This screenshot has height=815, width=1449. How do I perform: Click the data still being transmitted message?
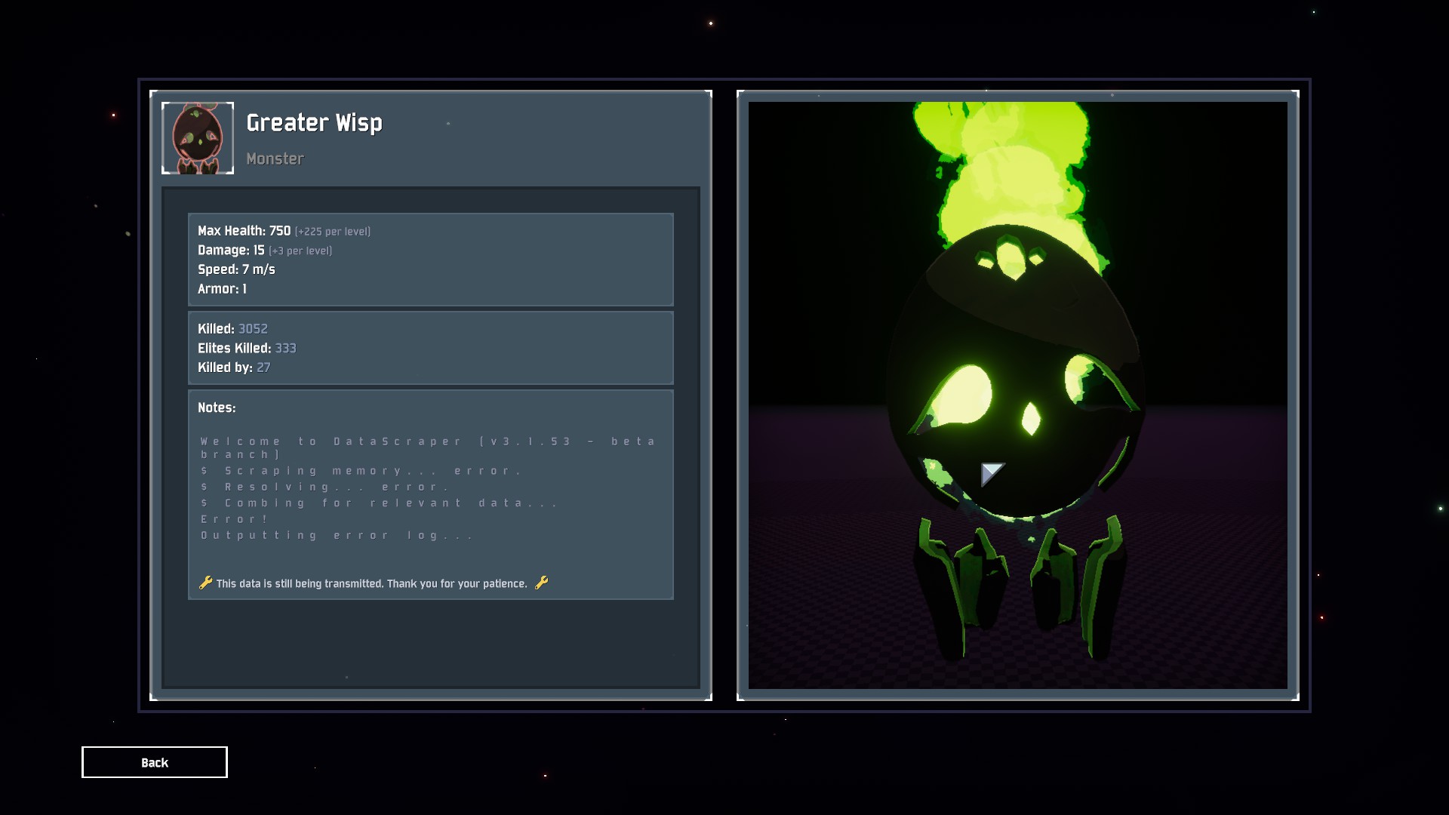tap(371, 583)
